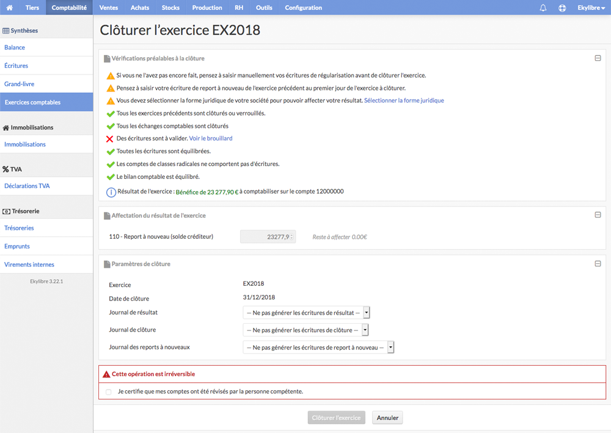This screenshot has height=433, width=611.
Task: Follow the Voir le brouillard link
Action: [x=211, y=139]
